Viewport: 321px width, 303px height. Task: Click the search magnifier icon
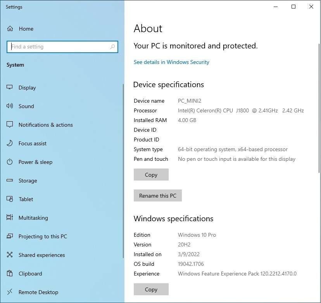coord(112,47)
